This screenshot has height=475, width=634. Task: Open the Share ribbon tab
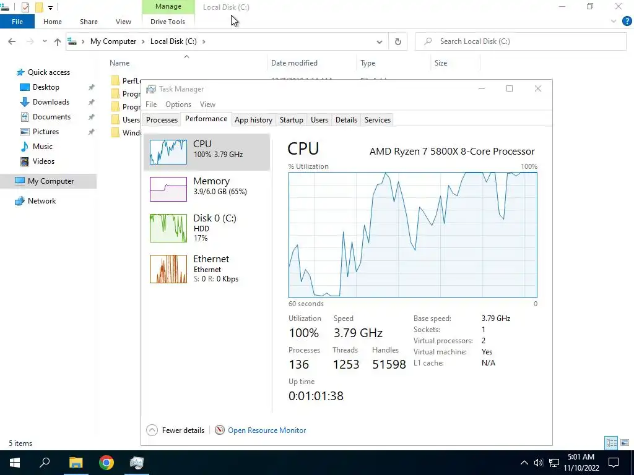[x=89, y=22]
